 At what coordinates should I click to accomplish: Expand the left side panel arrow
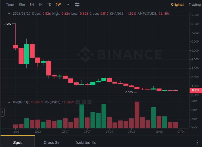[3, 112]
